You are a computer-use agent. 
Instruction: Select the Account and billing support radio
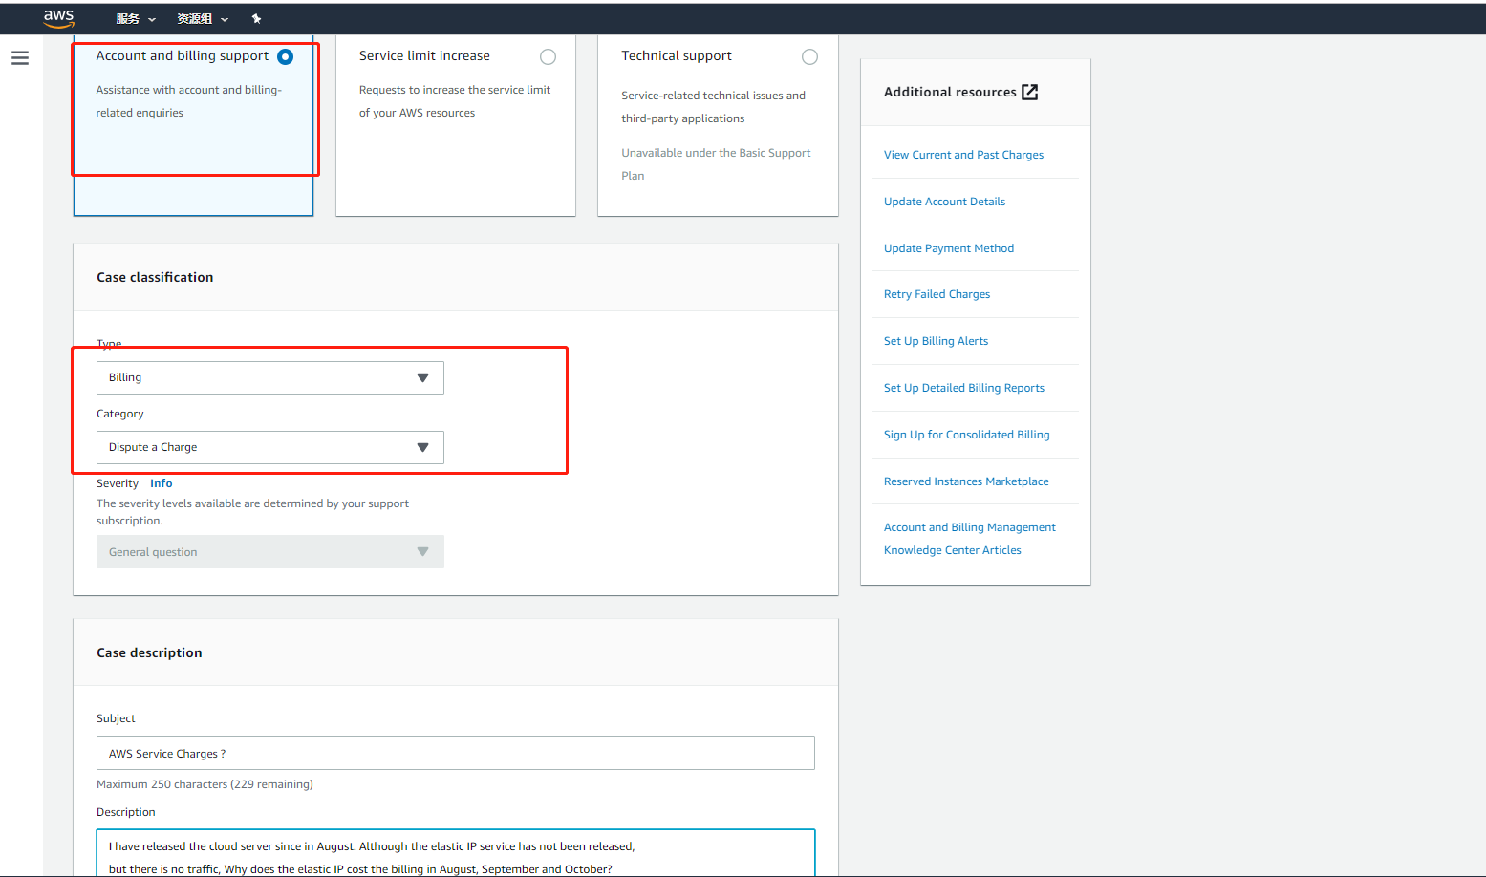tap(285, 57)
